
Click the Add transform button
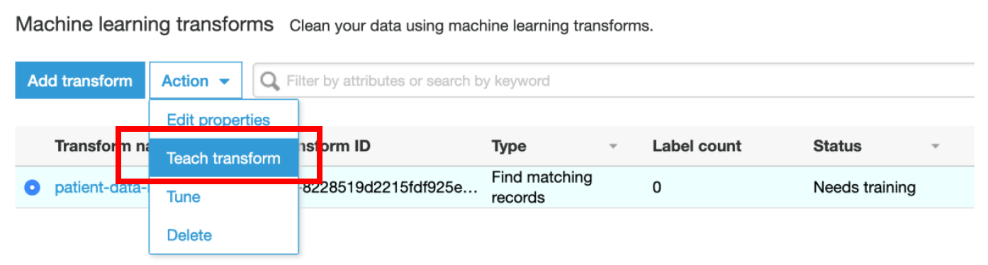click(x=80, y=81)
